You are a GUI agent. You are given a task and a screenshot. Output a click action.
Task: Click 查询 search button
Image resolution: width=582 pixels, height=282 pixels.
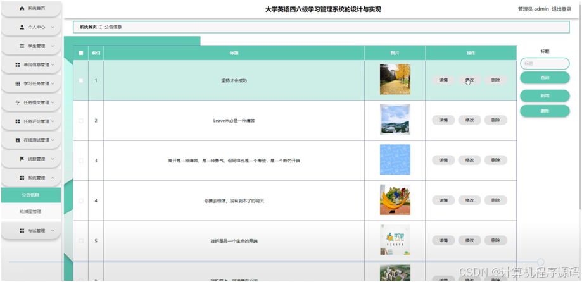(545, 78)
